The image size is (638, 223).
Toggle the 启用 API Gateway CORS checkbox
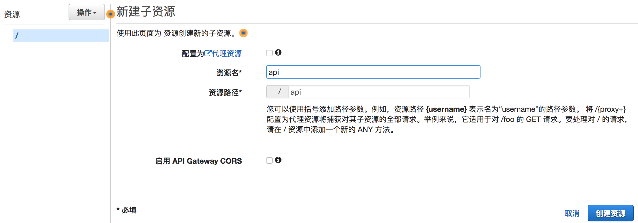tap(269, 160)
